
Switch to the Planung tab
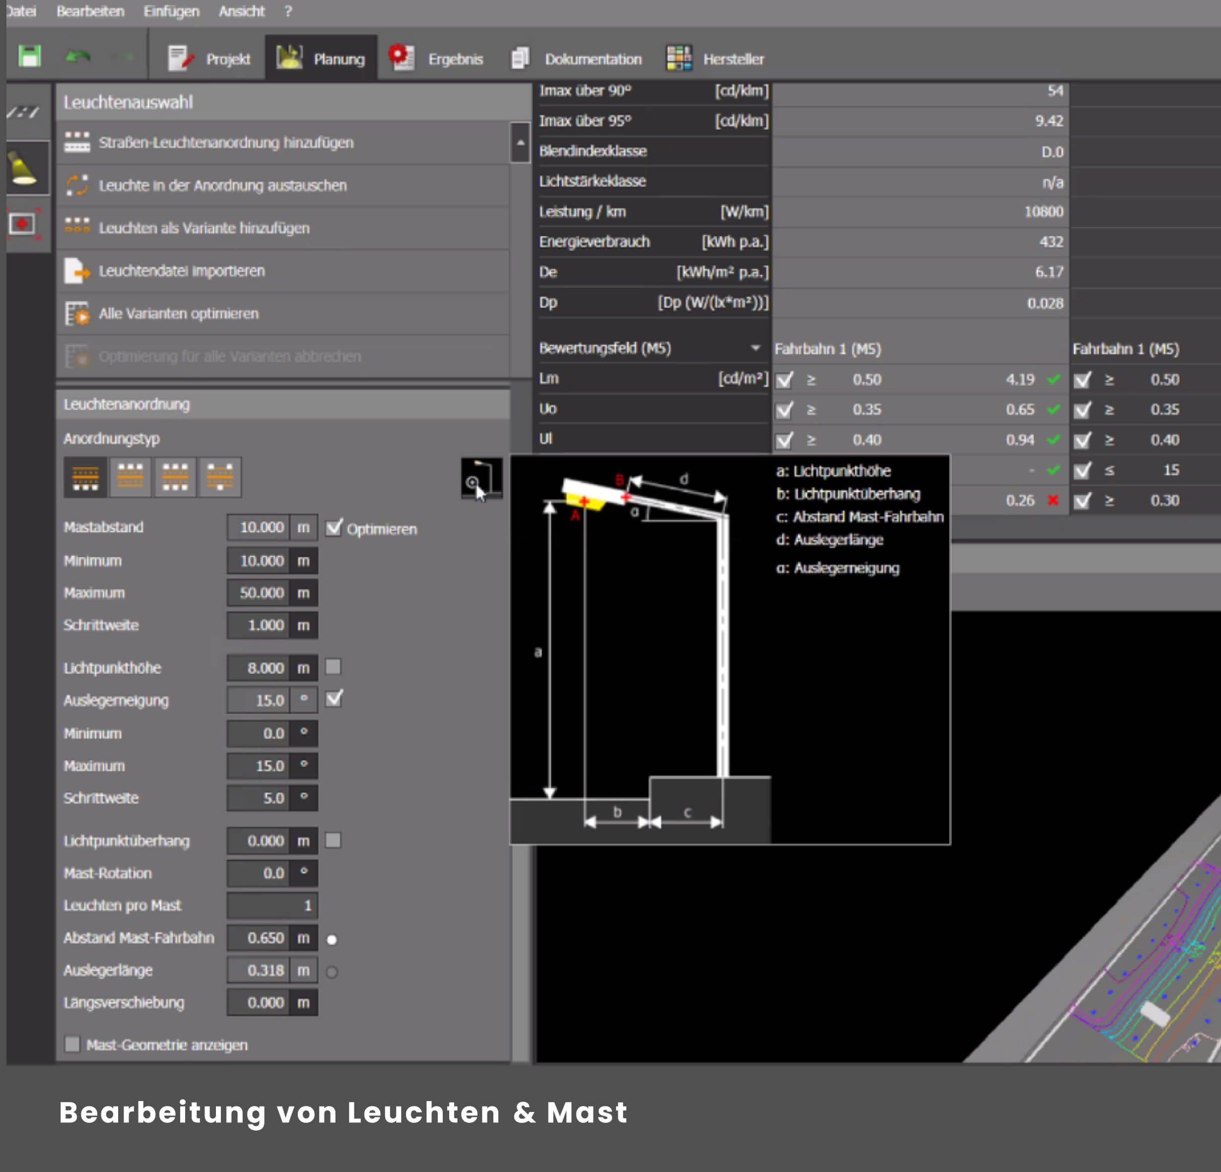[x=321, y=58]
